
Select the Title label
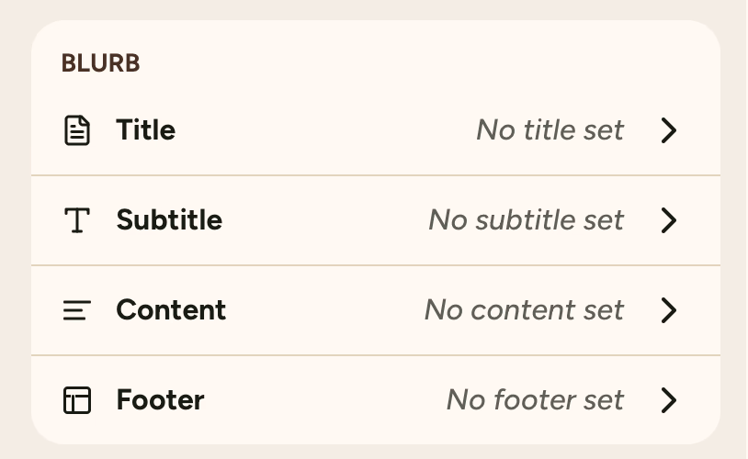[145, 130]
